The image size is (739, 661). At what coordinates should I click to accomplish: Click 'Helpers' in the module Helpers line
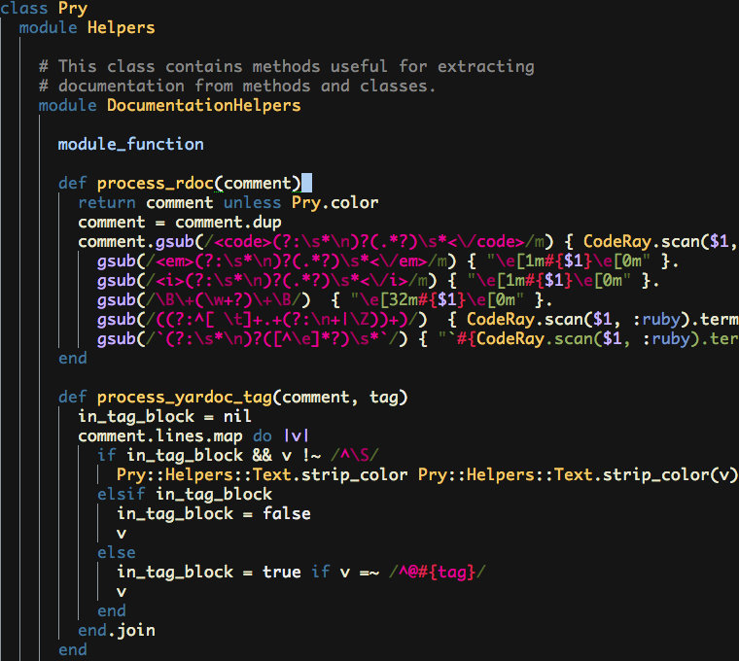[122, 28]
